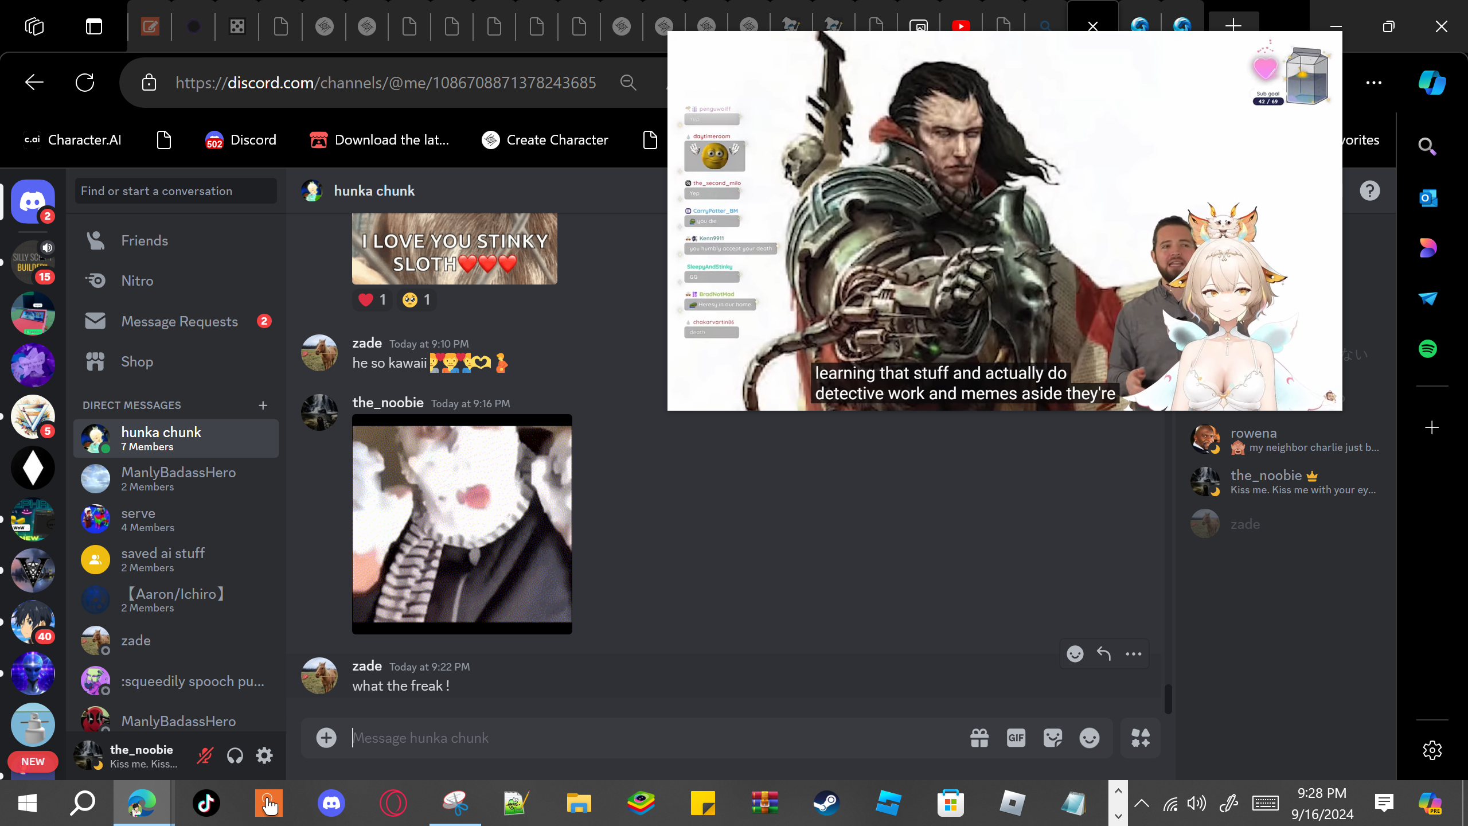Screen dimensions: 1468x826
Task: Open Edge sidebar search icon
Action: coord(1428,147)
